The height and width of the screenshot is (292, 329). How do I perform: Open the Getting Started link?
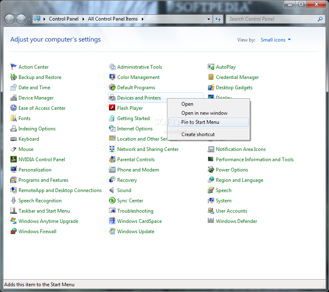pyautogui.click(x=133, y=118)
